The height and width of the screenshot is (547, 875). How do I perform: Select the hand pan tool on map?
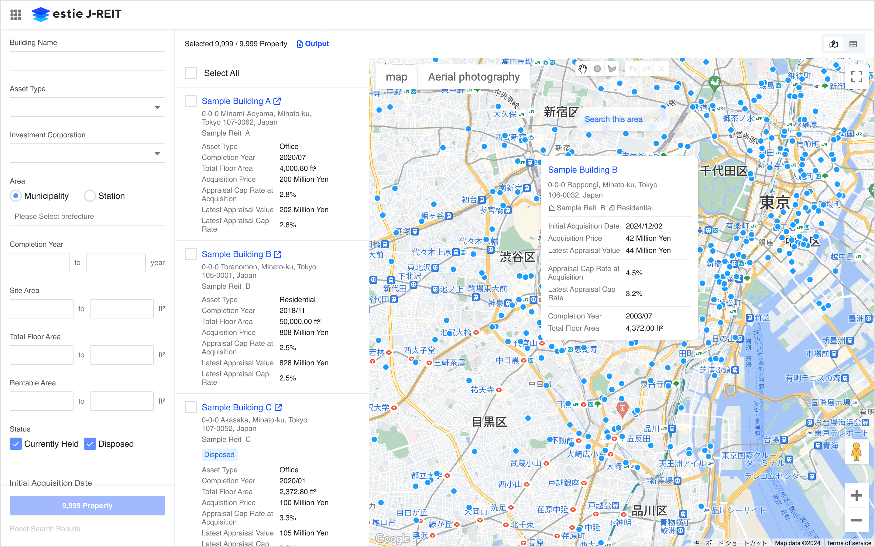pyautogui.click(x=582, y=69)
